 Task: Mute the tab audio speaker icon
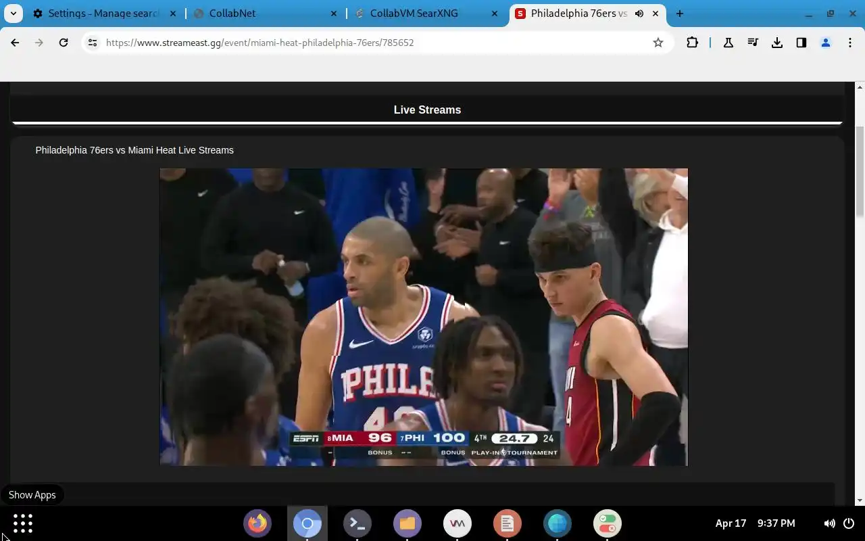pos(639,14)
